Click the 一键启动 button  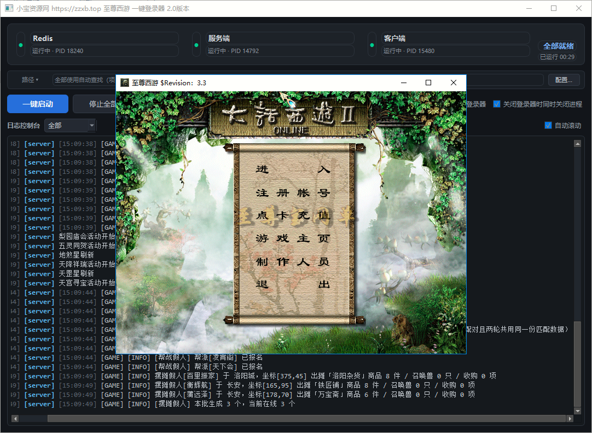tap(38, 104)
